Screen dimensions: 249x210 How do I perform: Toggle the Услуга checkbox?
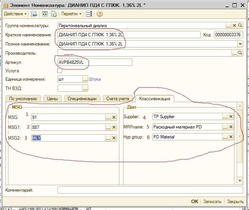click(x=59, y=71)
